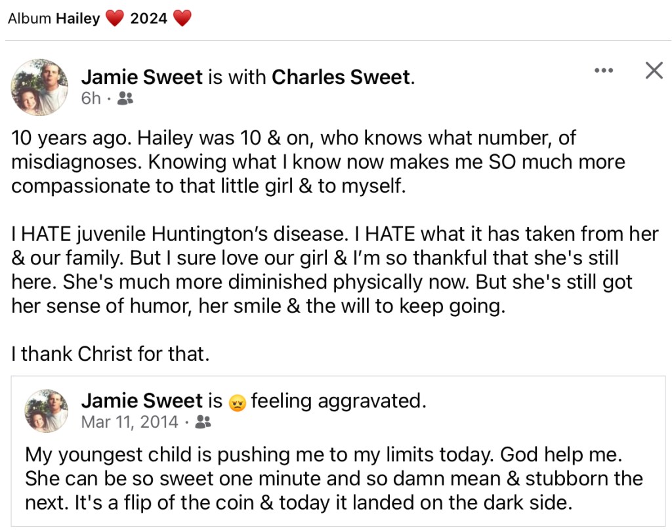Click the paragraph about juvenile Huntington's disease

click(x=335, y=270)
